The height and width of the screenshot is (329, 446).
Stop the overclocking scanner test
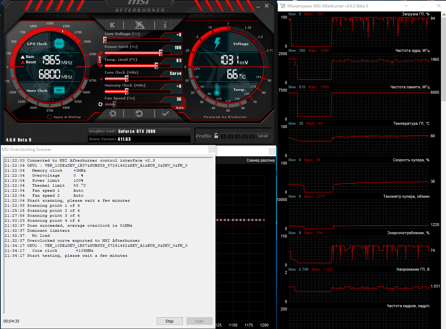point(170,321)
